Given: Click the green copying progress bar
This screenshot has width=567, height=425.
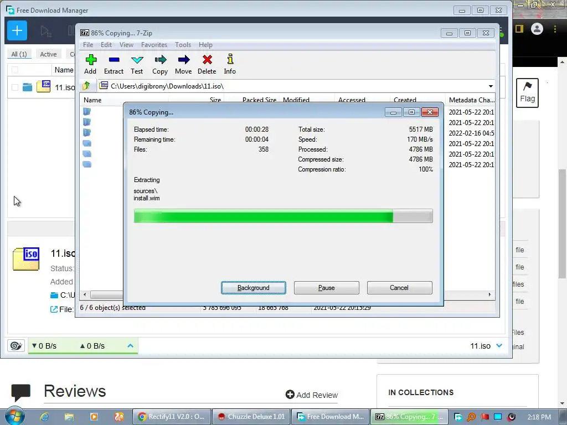Looking at the screenshot, I should pyautogui.click(x=283, y=216).
